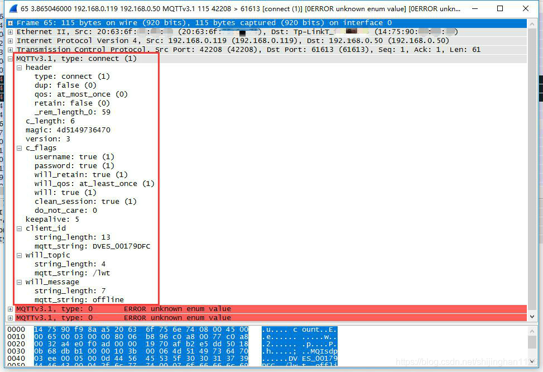The height and width of the screenshot is (372, 543).
Task: Click the hex offset 0000 row
Action: pyautogui.click(x=16, y=330)
